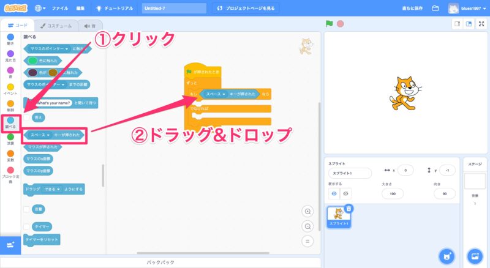This screenshot has height=268, width=490.
Task: Delete Sprite1 using the trash icon
Action: [349, 208]
